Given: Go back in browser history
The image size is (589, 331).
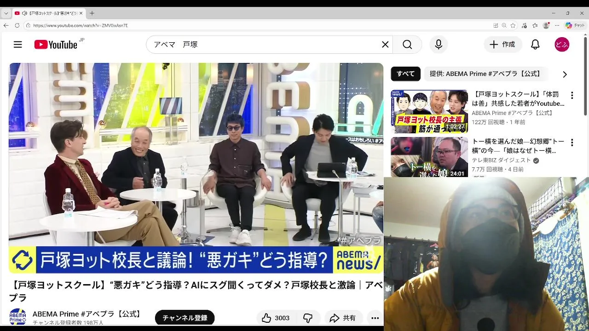Looking at the screenshot, I should 6,25.
